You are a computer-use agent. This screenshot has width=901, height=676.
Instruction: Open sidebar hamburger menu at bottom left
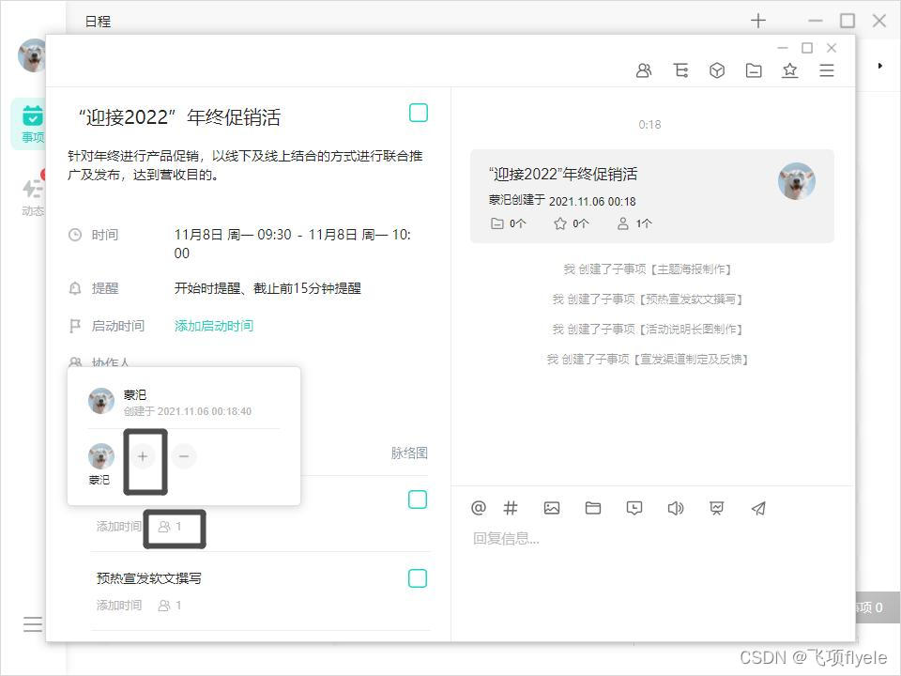pos(32,623)
